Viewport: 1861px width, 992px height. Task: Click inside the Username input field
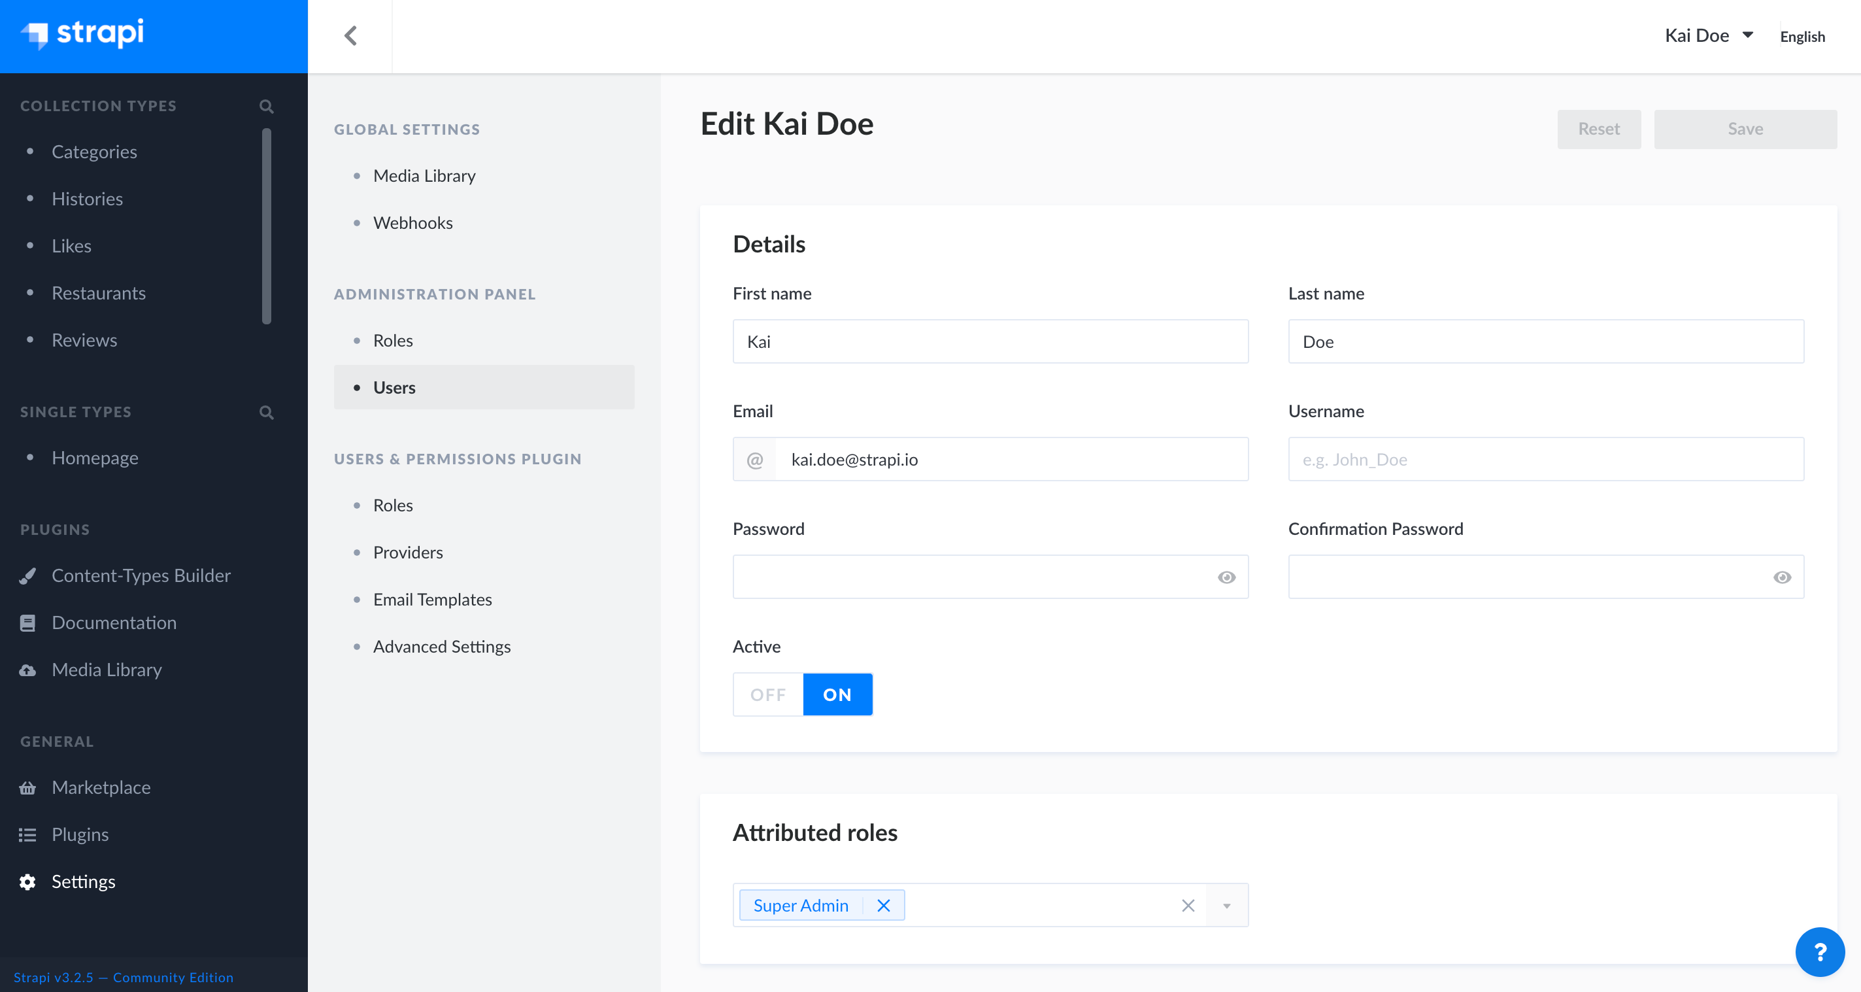point(1545,459)
